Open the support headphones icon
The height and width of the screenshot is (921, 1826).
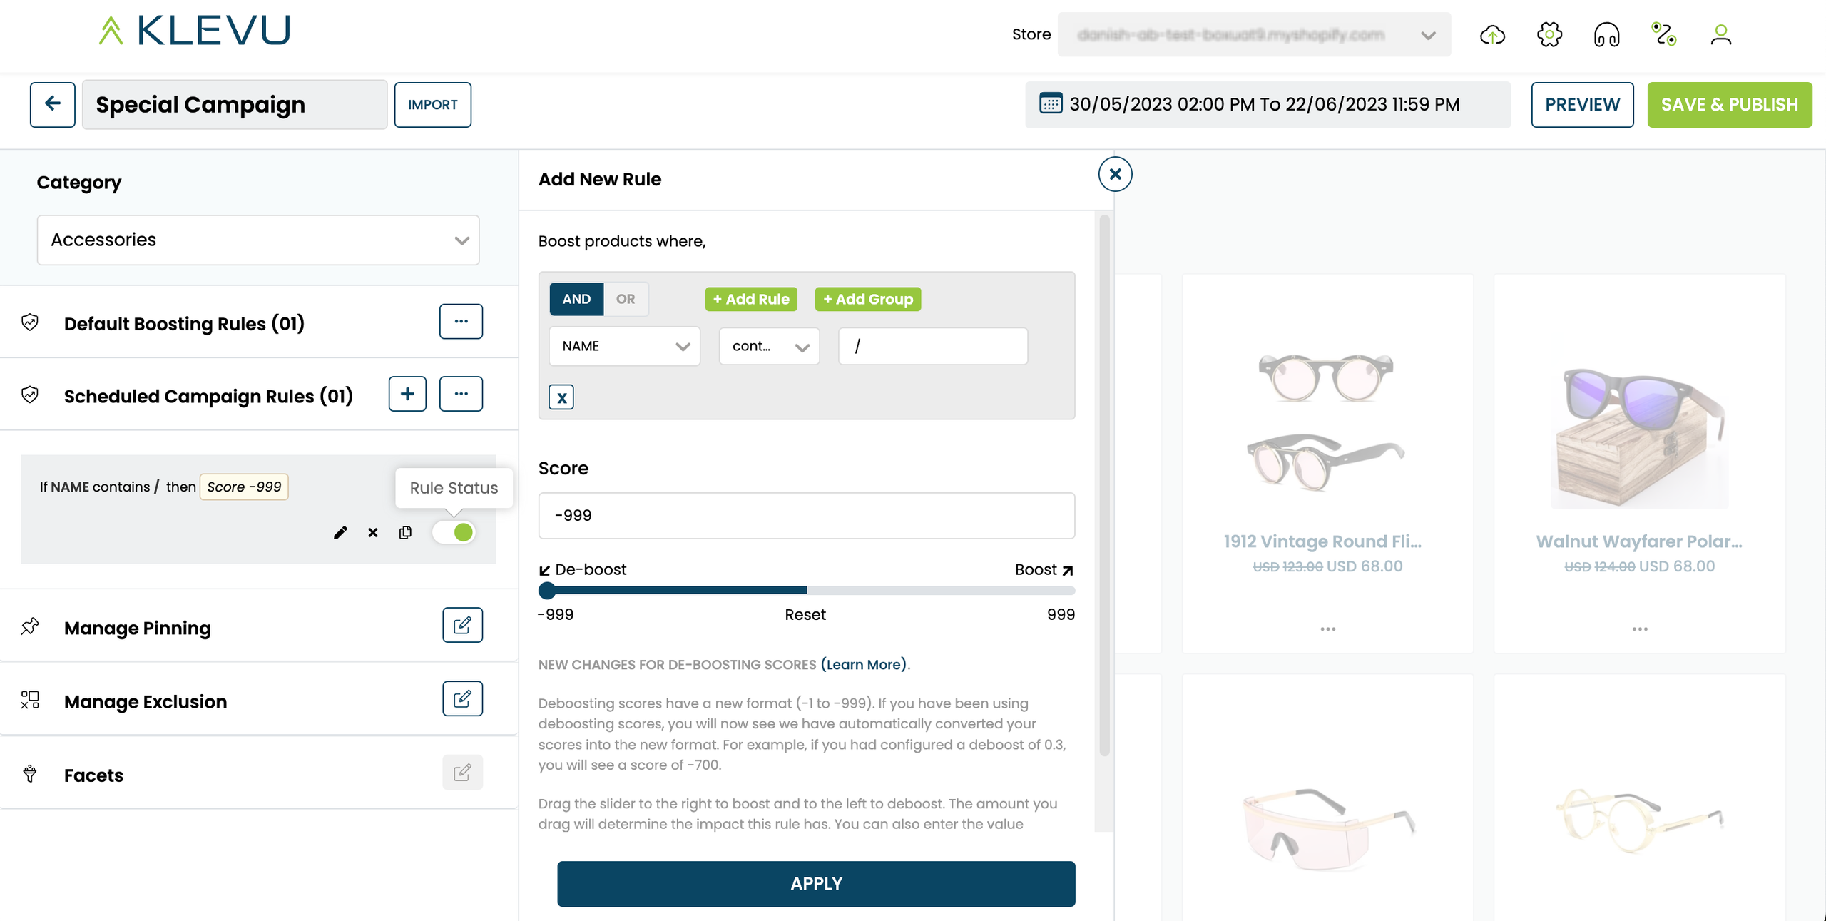(1606, 34)
